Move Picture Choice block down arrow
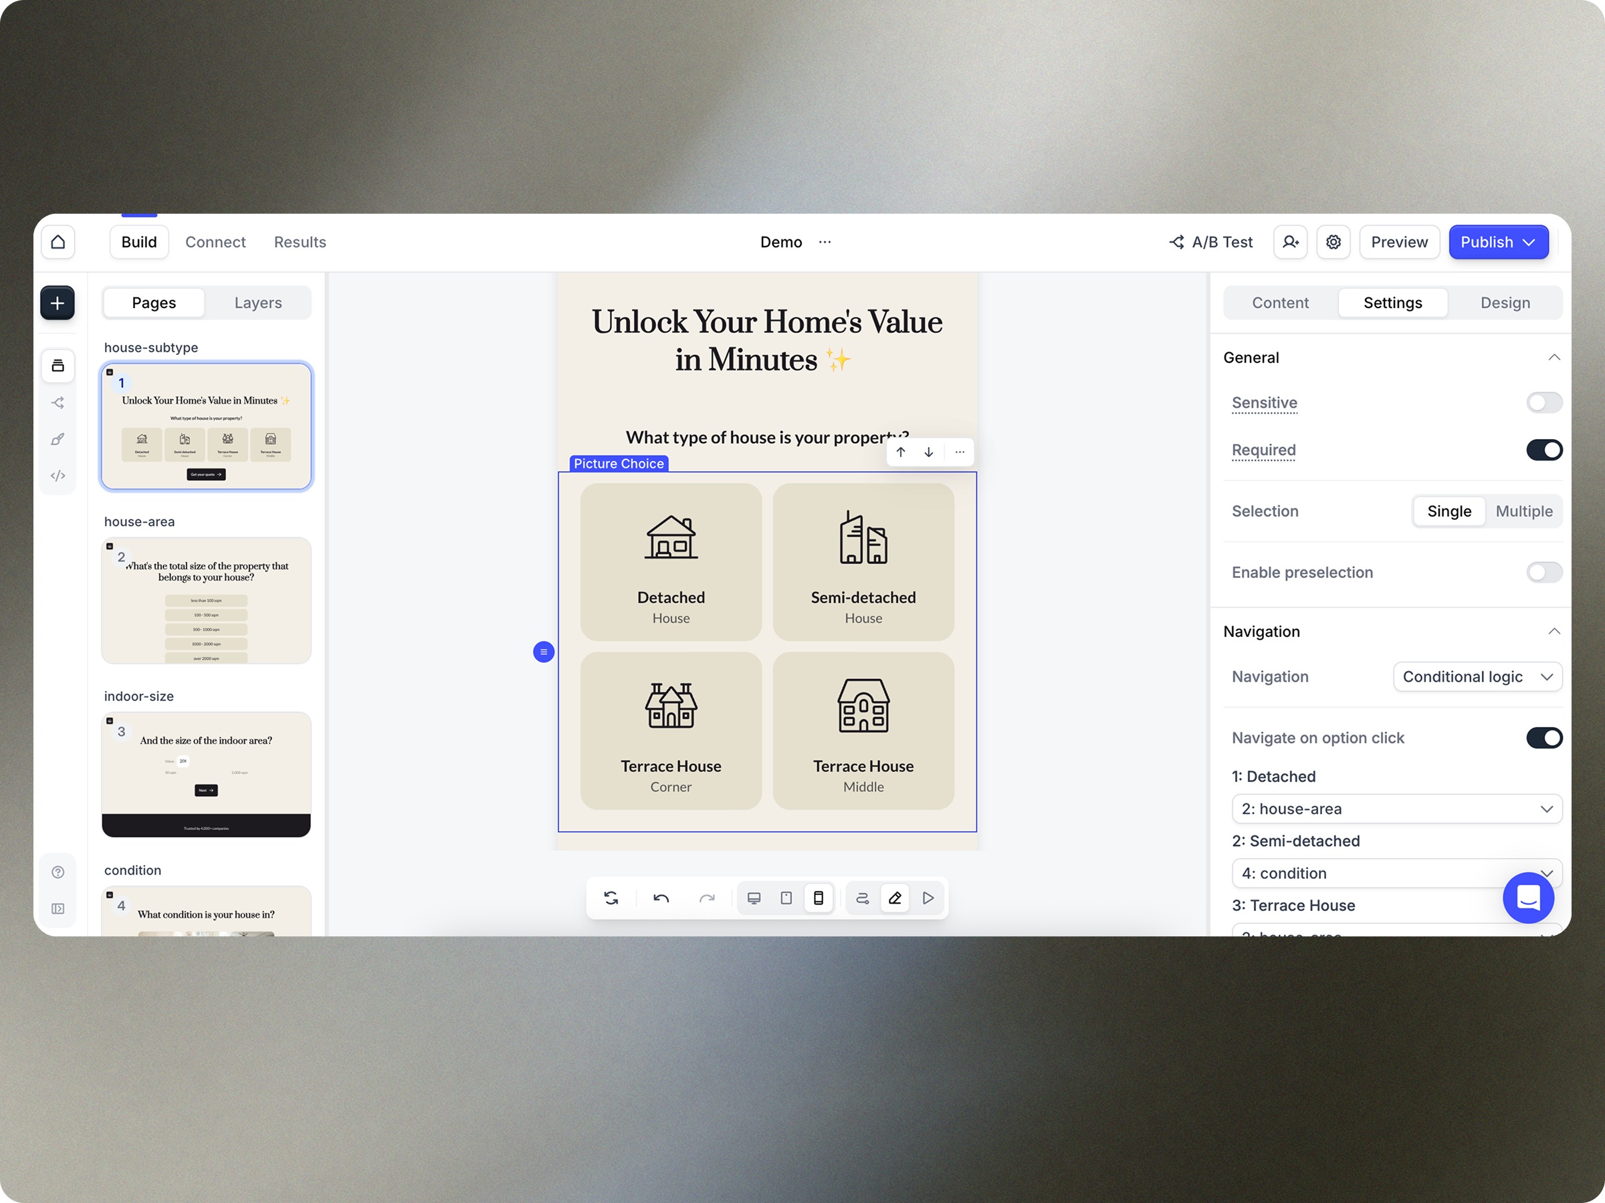Screen dimensions: 1605x1203 [x=929, y=452]
